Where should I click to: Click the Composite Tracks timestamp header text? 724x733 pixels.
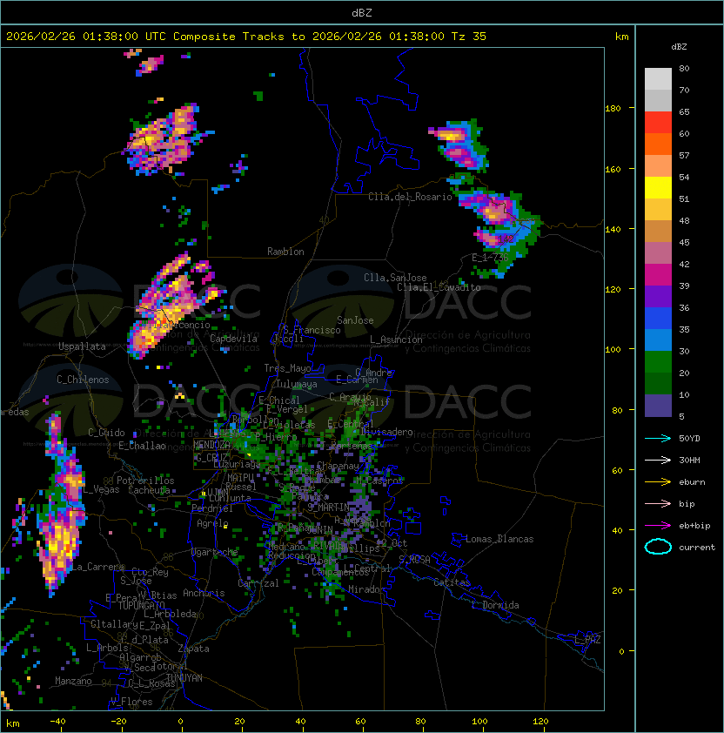246,37
